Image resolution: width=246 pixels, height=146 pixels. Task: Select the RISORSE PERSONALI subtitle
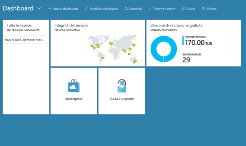click(x=67, y=30)
